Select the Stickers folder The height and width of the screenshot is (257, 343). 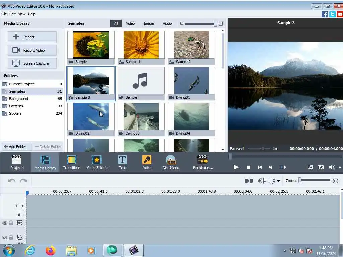point(32,113)
